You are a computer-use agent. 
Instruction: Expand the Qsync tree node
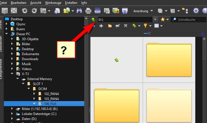[x=6, y=24]
